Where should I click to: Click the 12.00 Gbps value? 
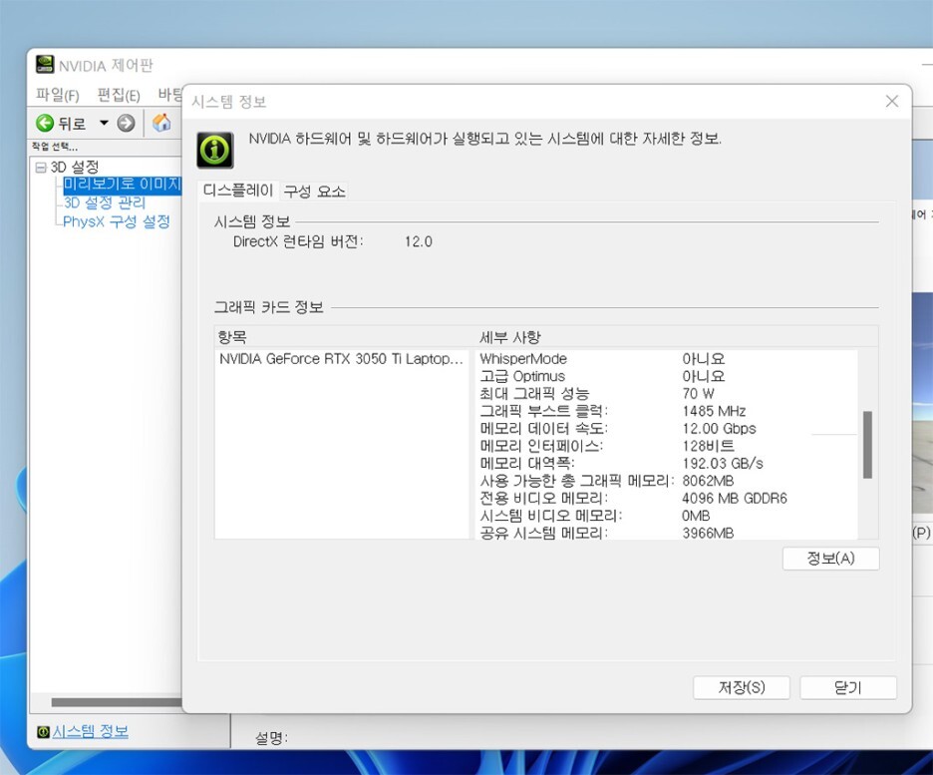[x=719, y=429]
